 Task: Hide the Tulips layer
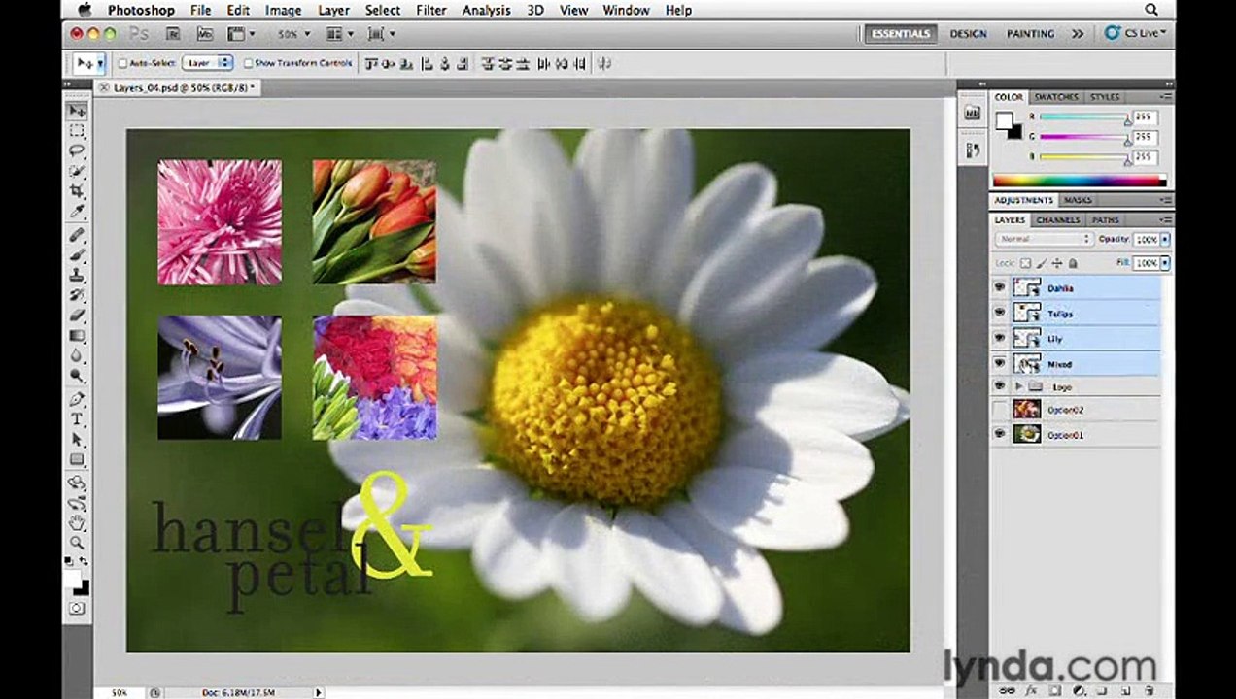click(999, 313)
